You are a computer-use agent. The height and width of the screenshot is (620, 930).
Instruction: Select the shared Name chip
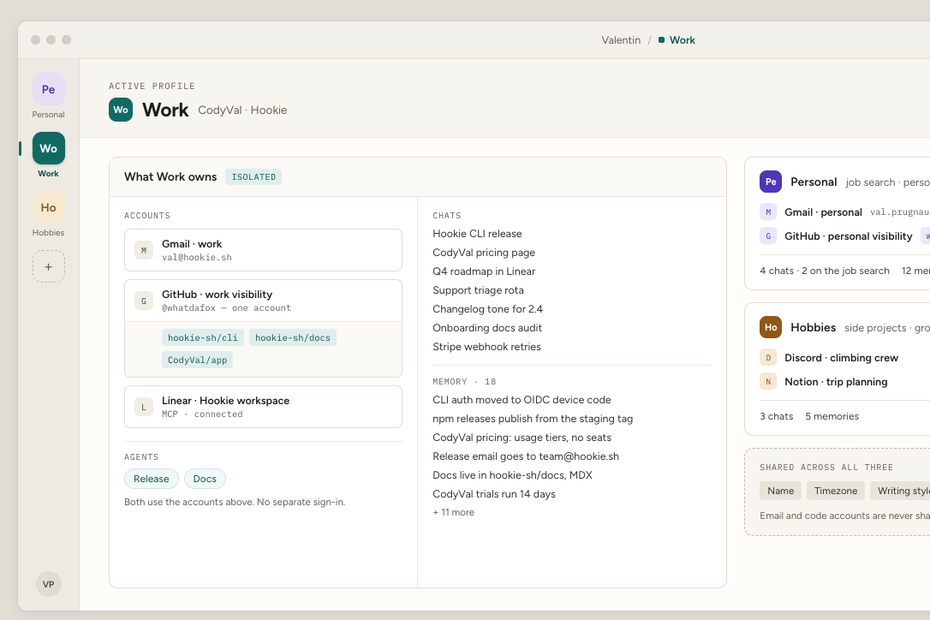pos(780,491)
